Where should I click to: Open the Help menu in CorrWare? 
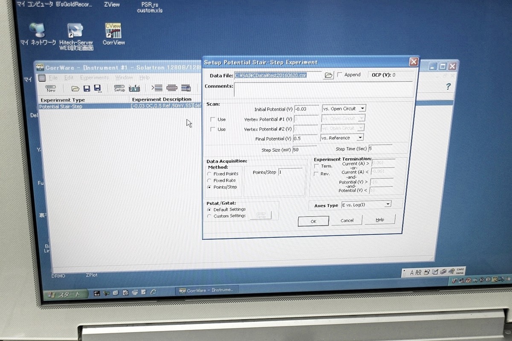[145, 78]
